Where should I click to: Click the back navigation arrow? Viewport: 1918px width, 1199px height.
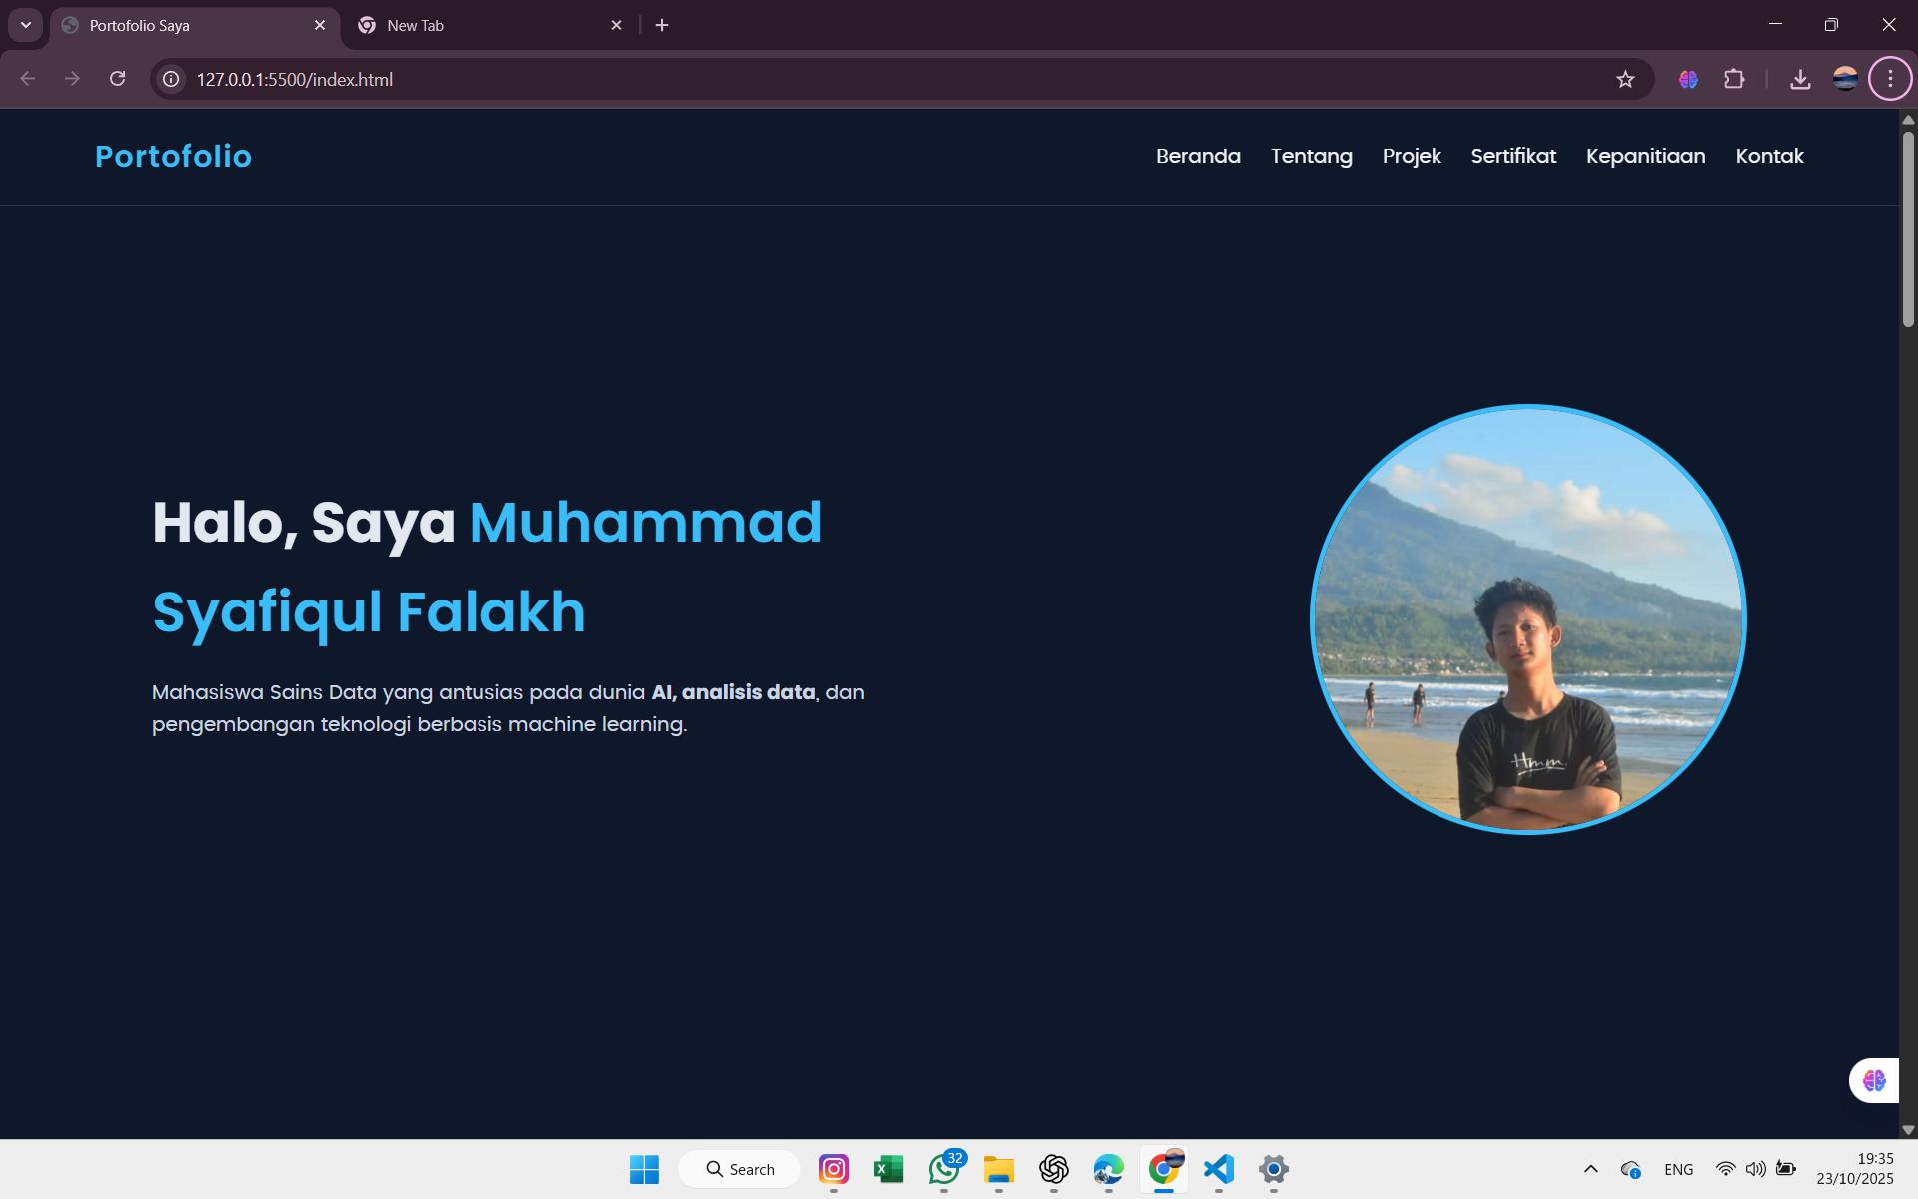[x=26, y=79]
